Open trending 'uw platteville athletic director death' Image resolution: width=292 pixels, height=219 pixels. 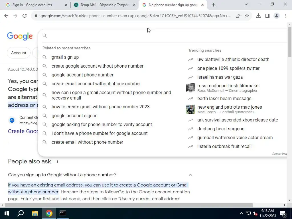tap(233, 59)
